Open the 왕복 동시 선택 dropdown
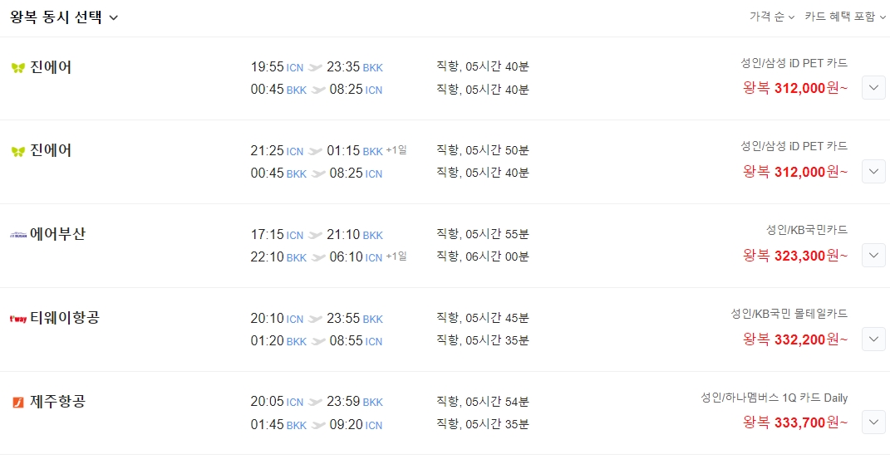 click(65, 17)
